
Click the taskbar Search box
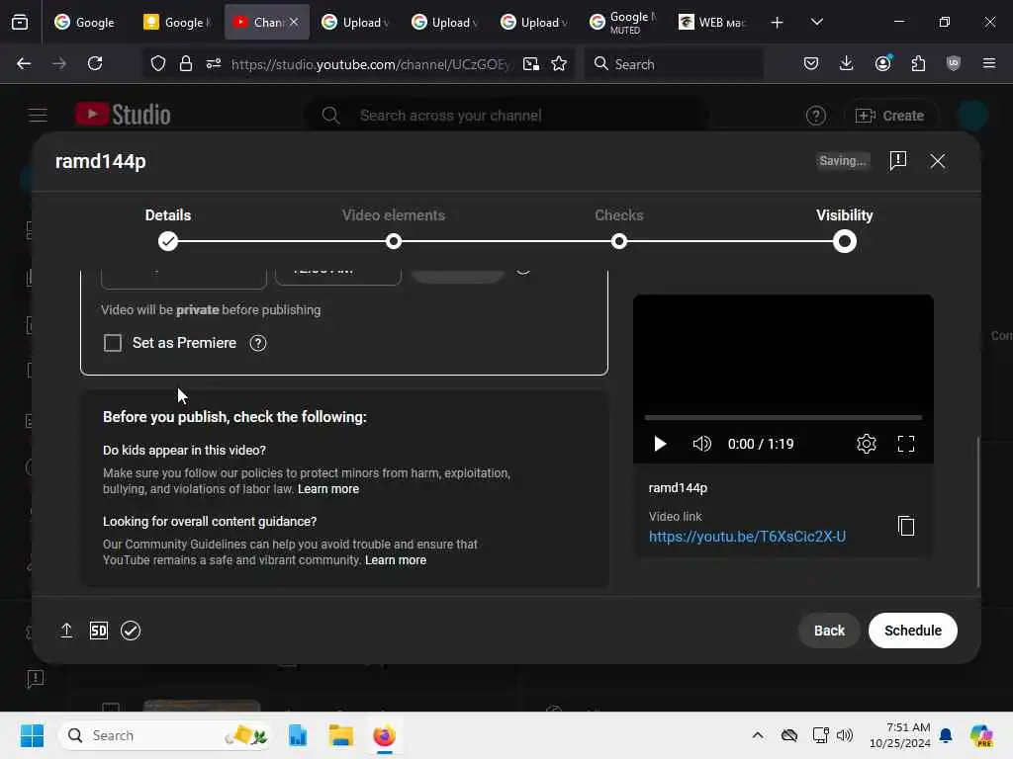165,735
